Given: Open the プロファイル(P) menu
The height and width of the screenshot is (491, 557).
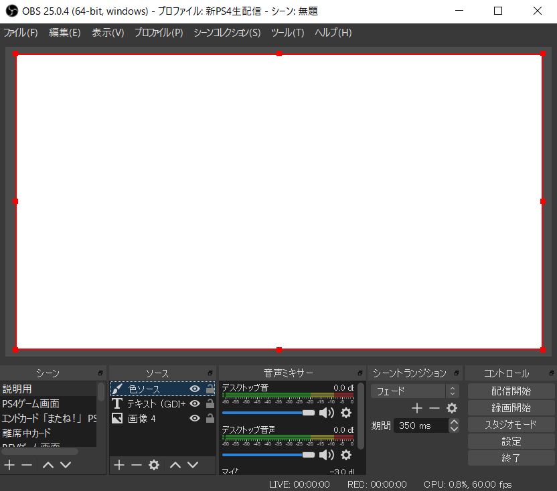Looking at the screenshot, I should [x=159, y=33].
